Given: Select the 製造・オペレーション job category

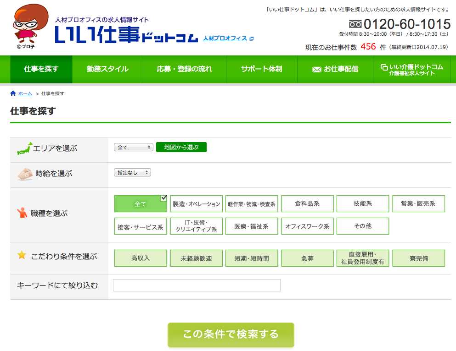Looking at the screenshot, I should point(197,204).
